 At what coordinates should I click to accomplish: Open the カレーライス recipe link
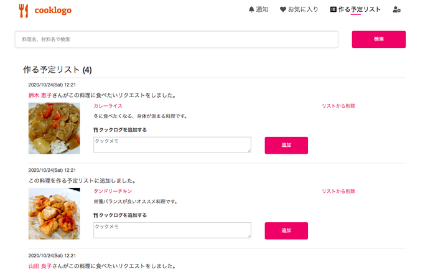coord(108,106)
